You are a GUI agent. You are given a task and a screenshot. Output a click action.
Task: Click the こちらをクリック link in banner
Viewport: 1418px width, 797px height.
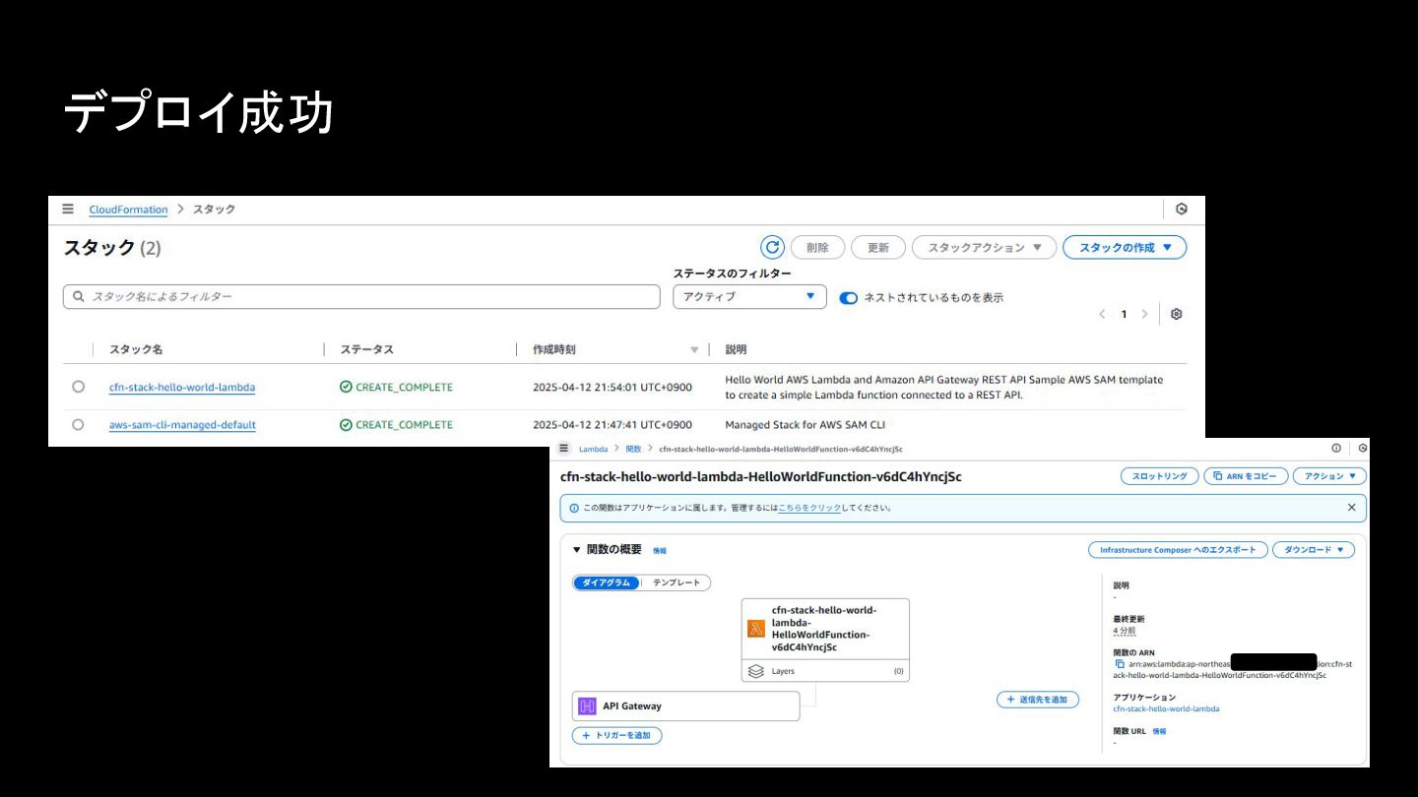click(x=809, y=508)
